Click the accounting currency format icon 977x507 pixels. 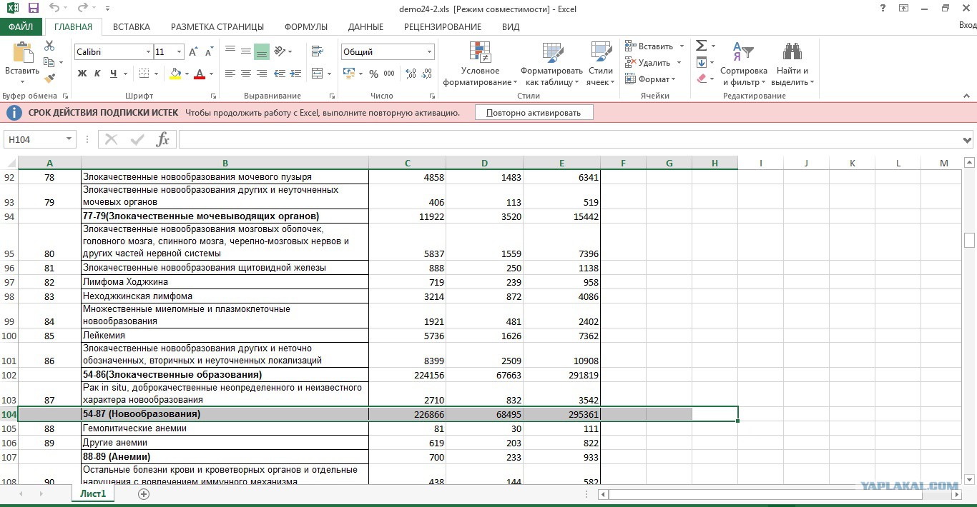[349, 74]
